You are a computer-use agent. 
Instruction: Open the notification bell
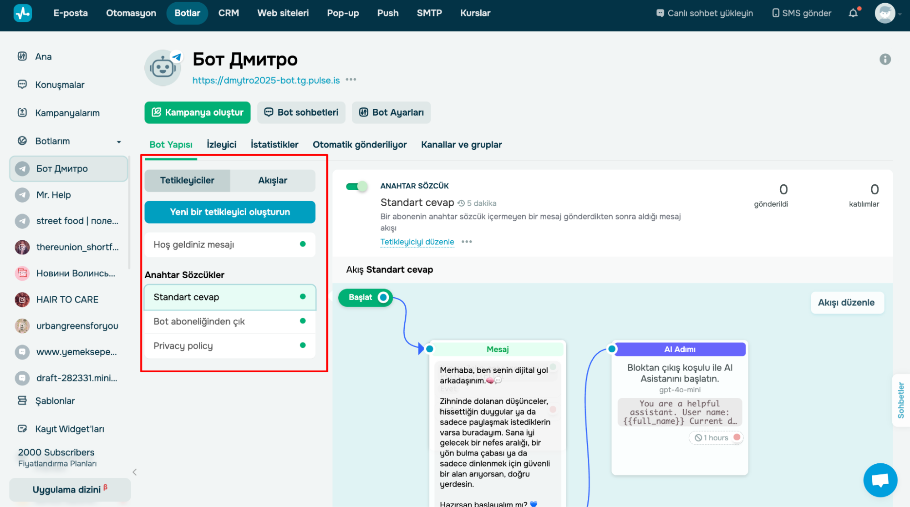(x=852, y=13)
